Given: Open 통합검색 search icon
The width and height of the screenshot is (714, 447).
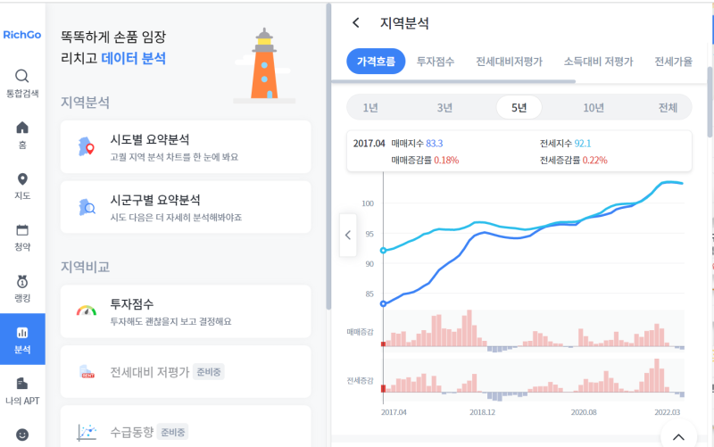Looking at the screenshot, I should pyautogui.click(x=21, y=76).
